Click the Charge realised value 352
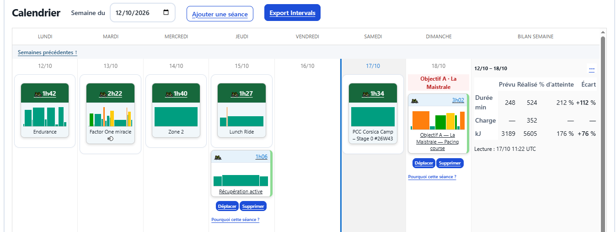This screenshot has width=616, height=232. coord(532,120)
